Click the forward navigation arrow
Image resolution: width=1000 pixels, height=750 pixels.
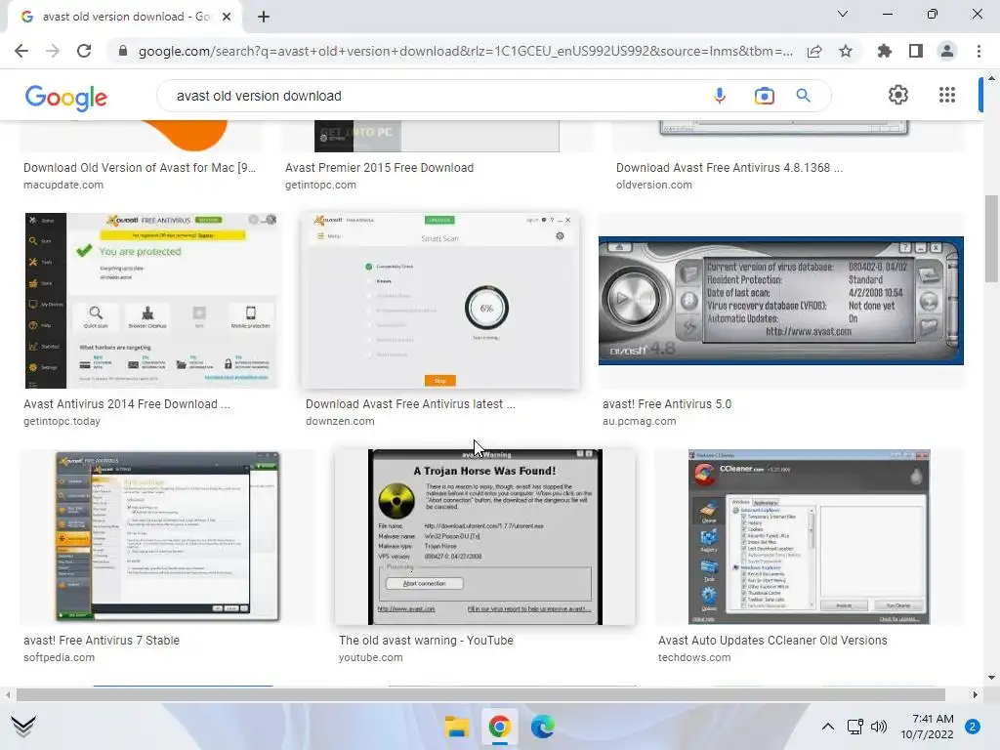pyautogui.click(x=53, y=51)
